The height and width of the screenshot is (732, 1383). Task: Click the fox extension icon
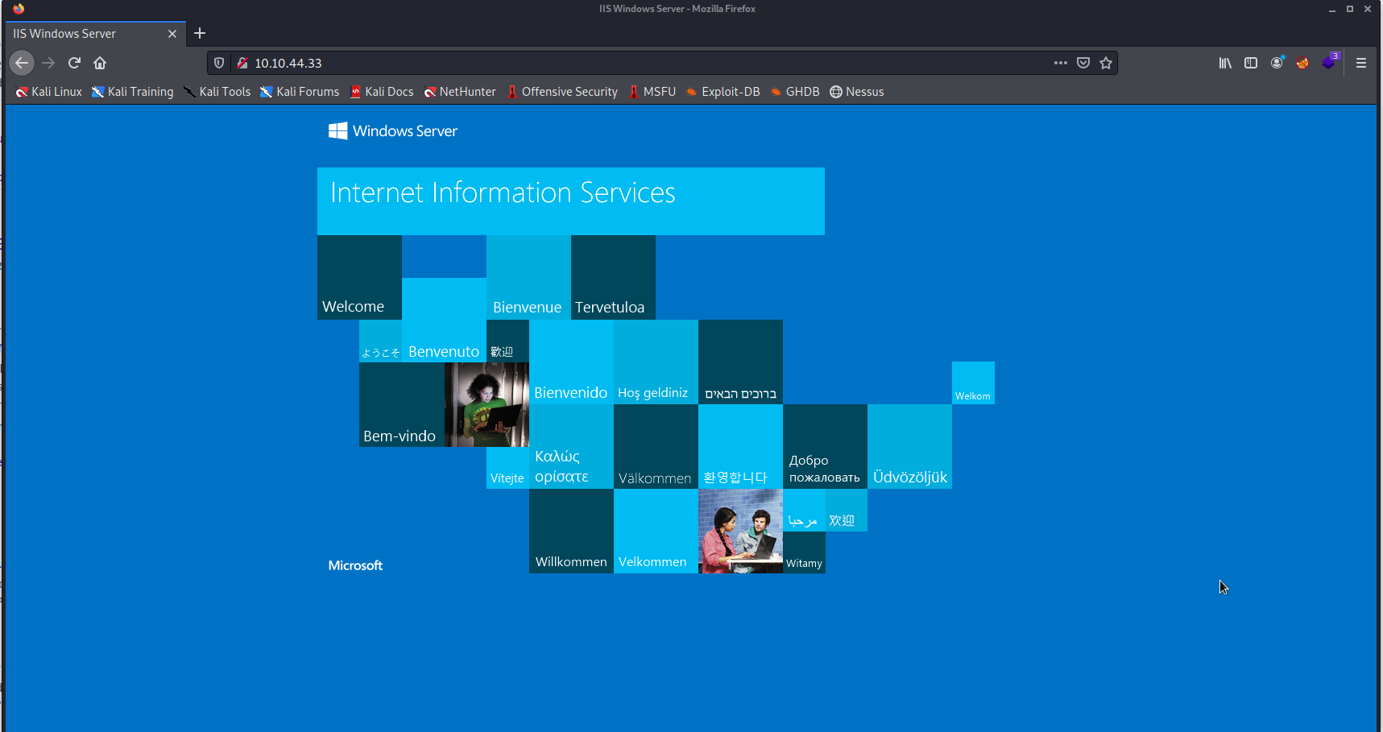tap(1302, 63)
